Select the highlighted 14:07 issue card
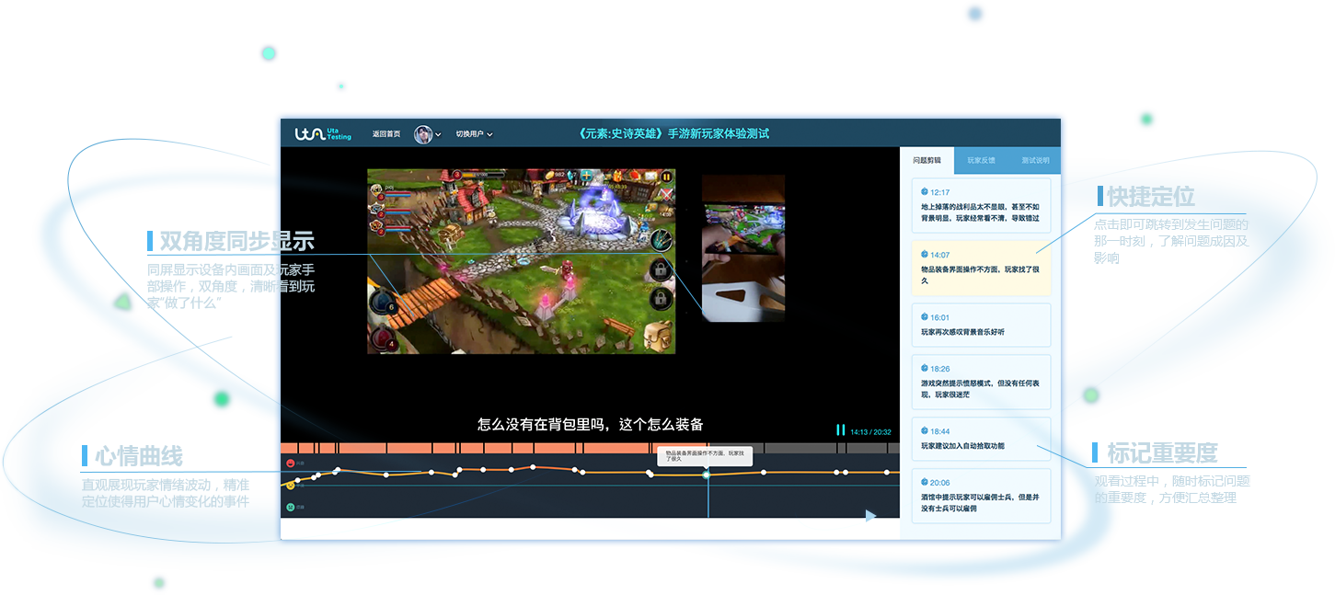The height and width of the screenshot is (595, 1335). tap(981, 268)
